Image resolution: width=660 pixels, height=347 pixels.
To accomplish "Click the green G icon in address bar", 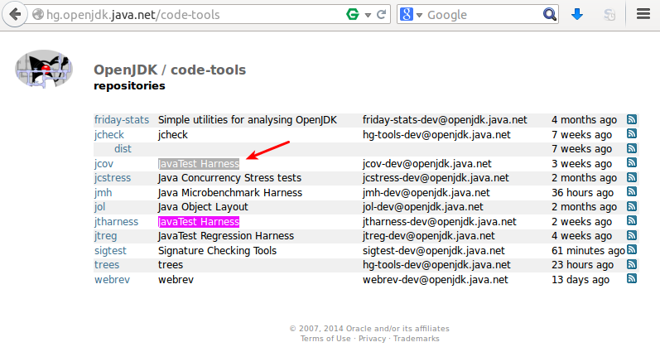I will (x=353, y=15).
